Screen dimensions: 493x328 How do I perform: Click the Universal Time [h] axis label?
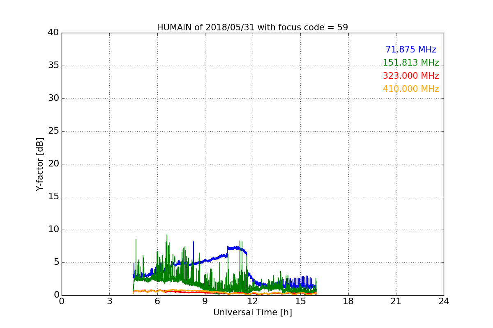(x=252, y=312)
